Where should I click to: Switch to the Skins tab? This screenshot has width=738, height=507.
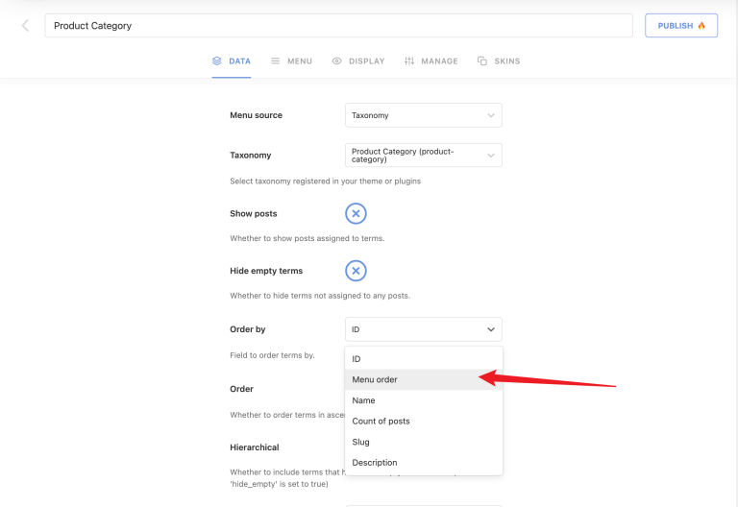point(506,61)
